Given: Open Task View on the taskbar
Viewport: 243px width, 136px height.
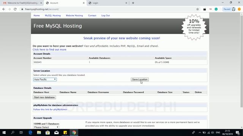Looking at the screenshot, I should [x=21, y=133].
